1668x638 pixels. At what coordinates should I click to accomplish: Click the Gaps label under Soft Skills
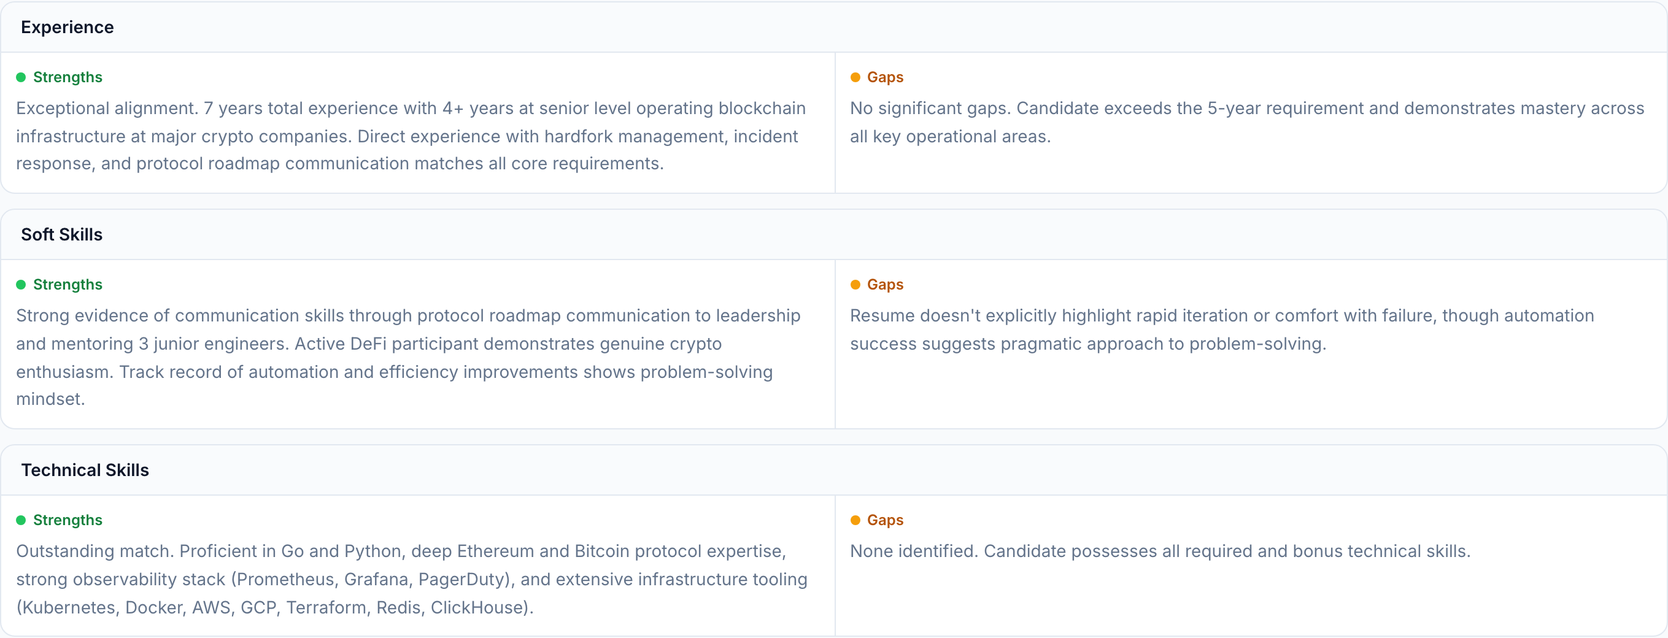pyautogui.click(x=884, y=285)
